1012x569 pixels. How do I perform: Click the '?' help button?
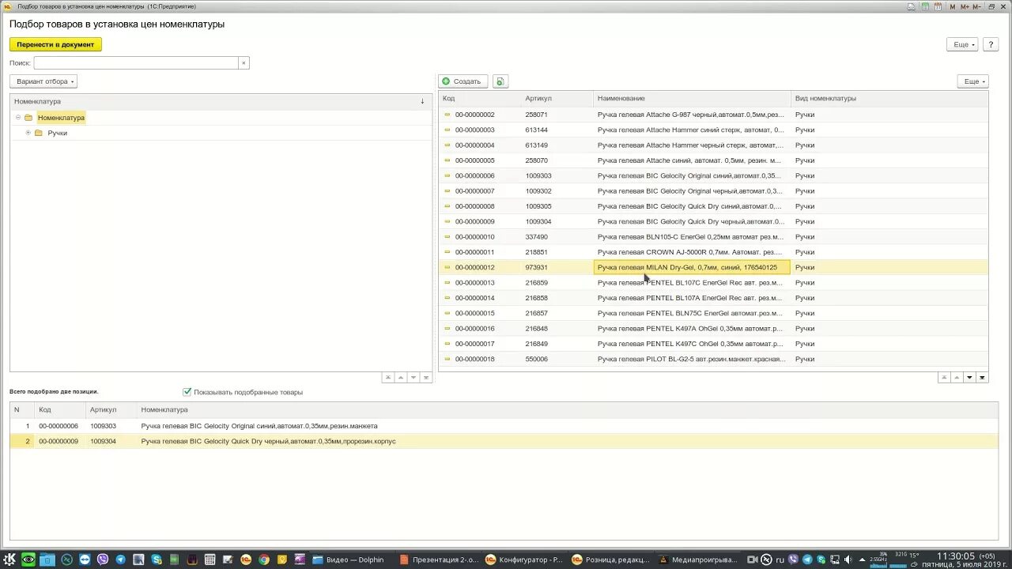point(991,44)
